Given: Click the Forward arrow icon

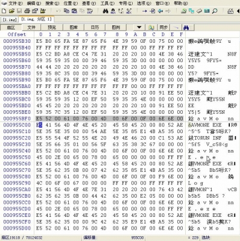Looking at the screenshot, I should point(168,11).
